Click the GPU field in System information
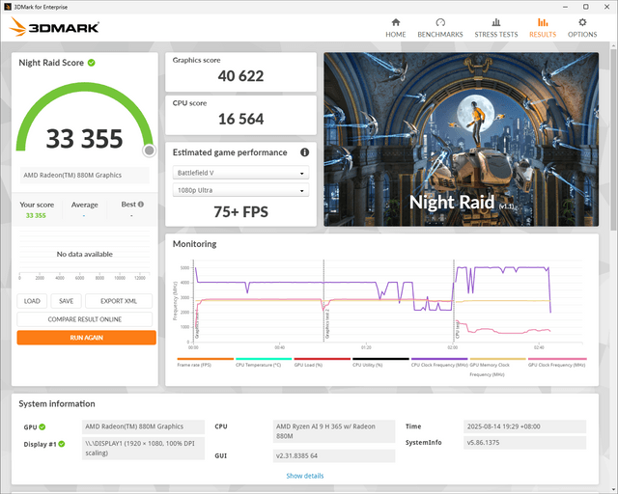Screen dimensions: 618x494 (x=143, y=426)
